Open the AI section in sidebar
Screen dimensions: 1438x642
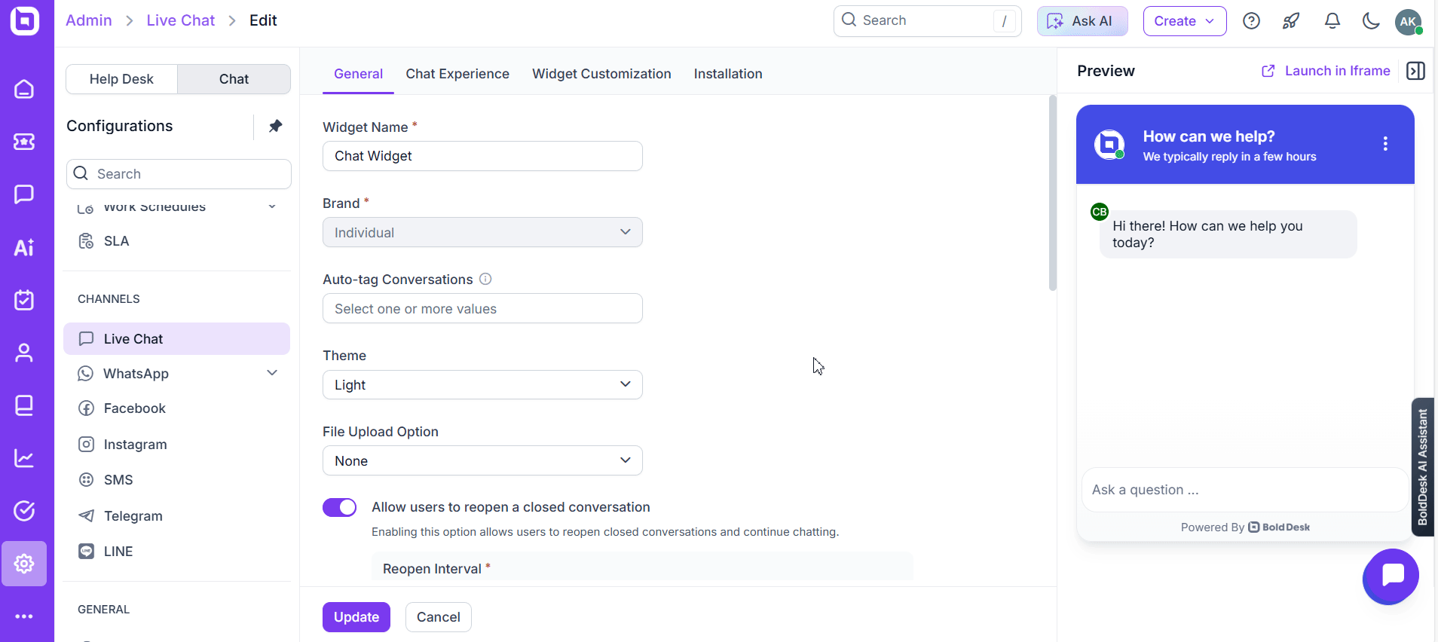pos(24,247)
